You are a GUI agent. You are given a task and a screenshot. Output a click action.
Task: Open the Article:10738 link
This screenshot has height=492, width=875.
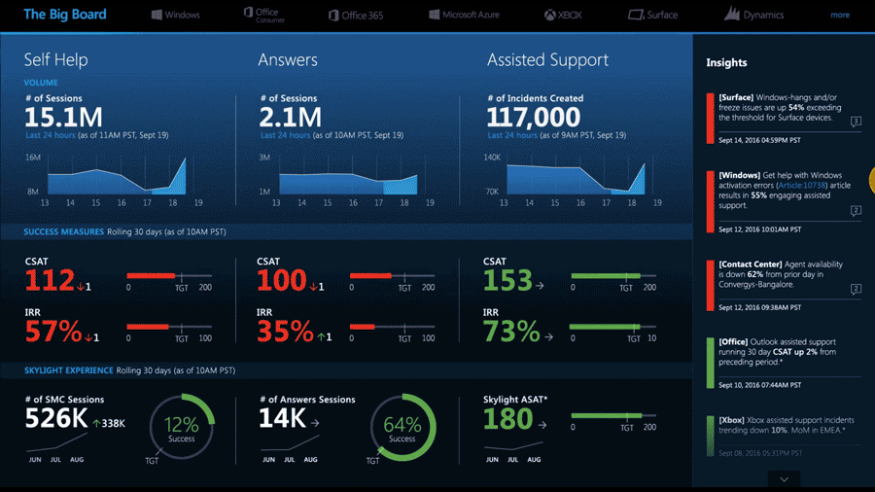coord(802,185)
